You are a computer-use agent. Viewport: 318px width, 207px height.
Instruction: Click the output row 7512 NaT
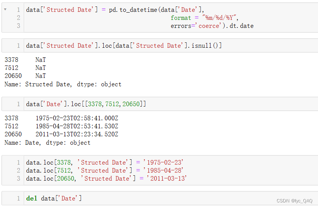click(x=25, y=68)
